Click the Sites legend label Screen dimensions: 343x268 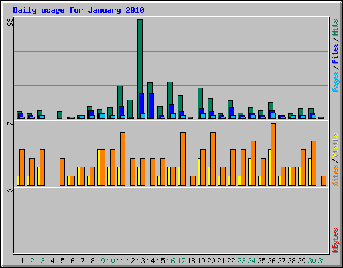click(336, 176)
